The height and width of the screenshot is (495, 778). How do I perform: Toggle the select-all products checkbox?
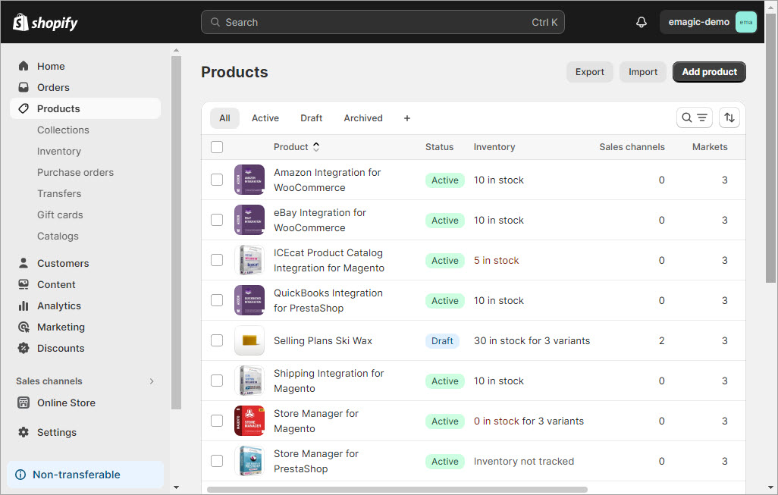point(217,147)
